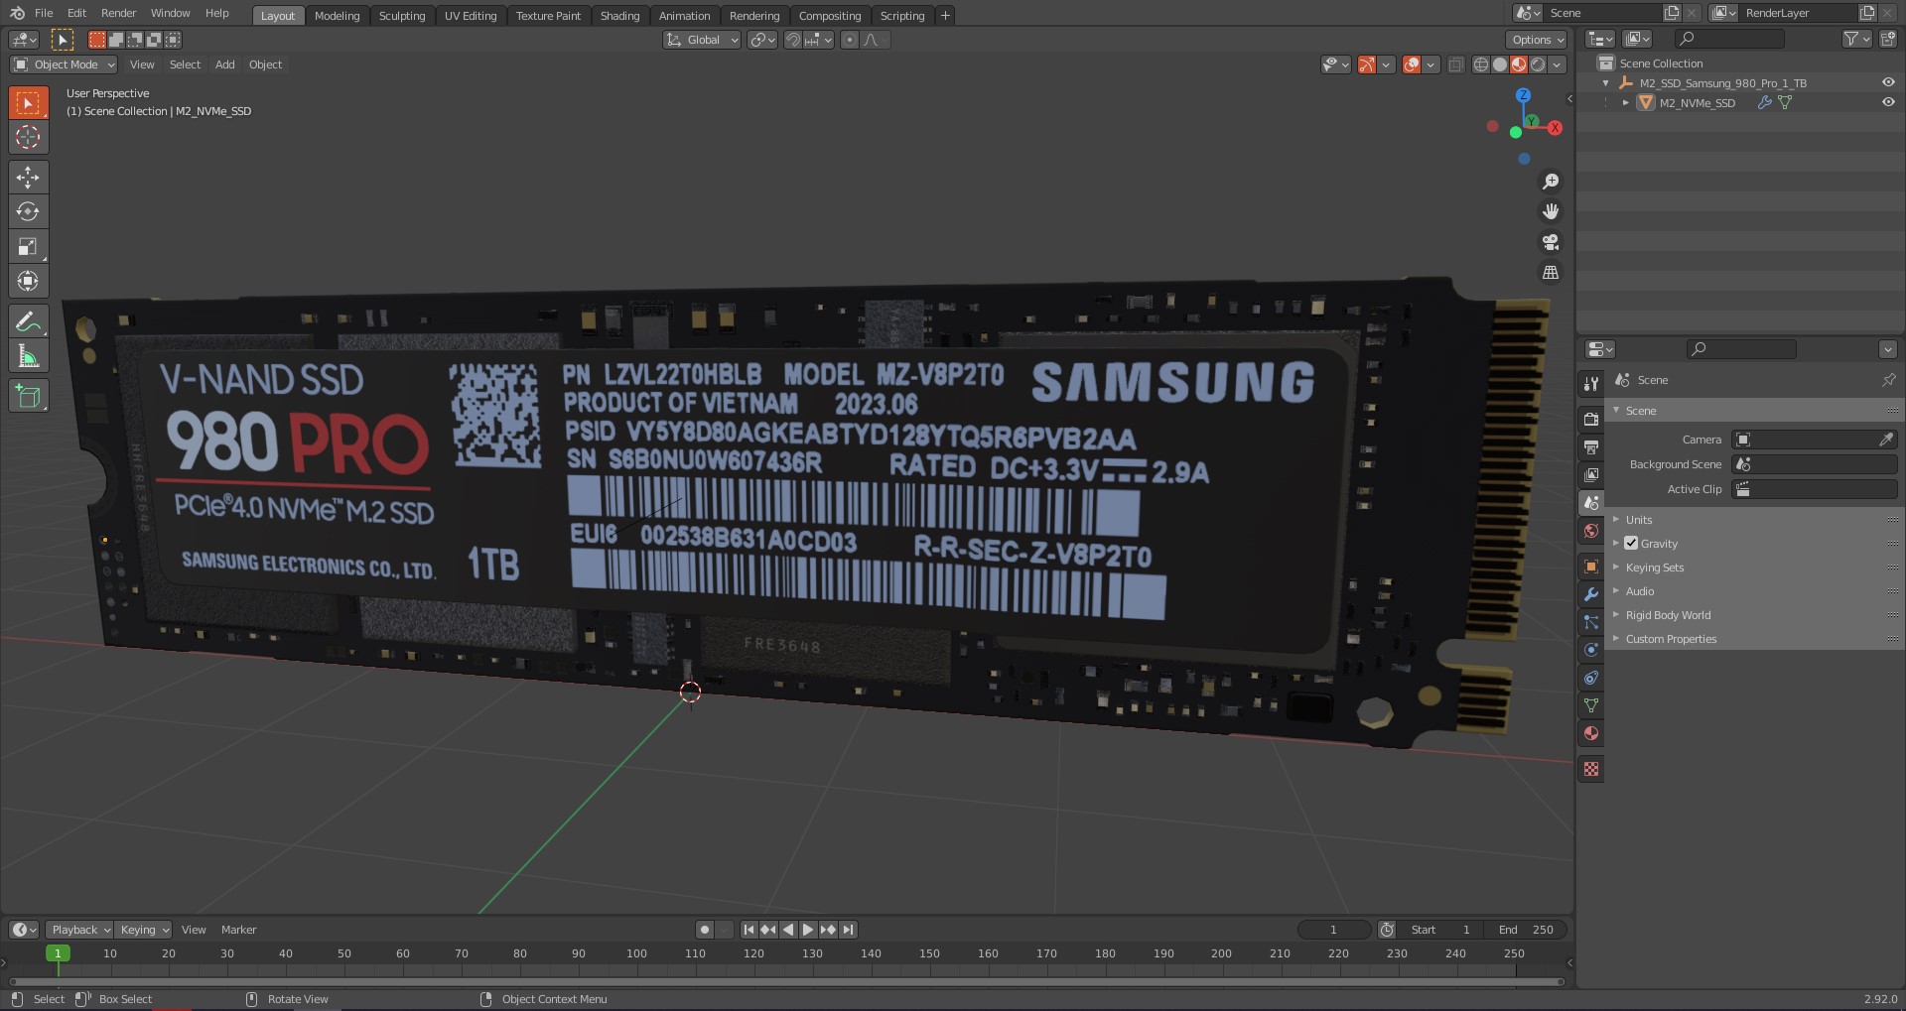Click the camera eyedropper icon
The image size is (1906, 1011).
coord(1886,440)
